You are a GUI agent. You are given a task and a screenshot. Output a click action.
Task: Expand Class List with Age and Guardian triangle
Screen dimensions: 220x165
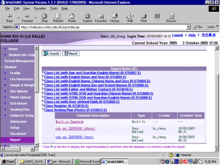click(x=43, y=72)
